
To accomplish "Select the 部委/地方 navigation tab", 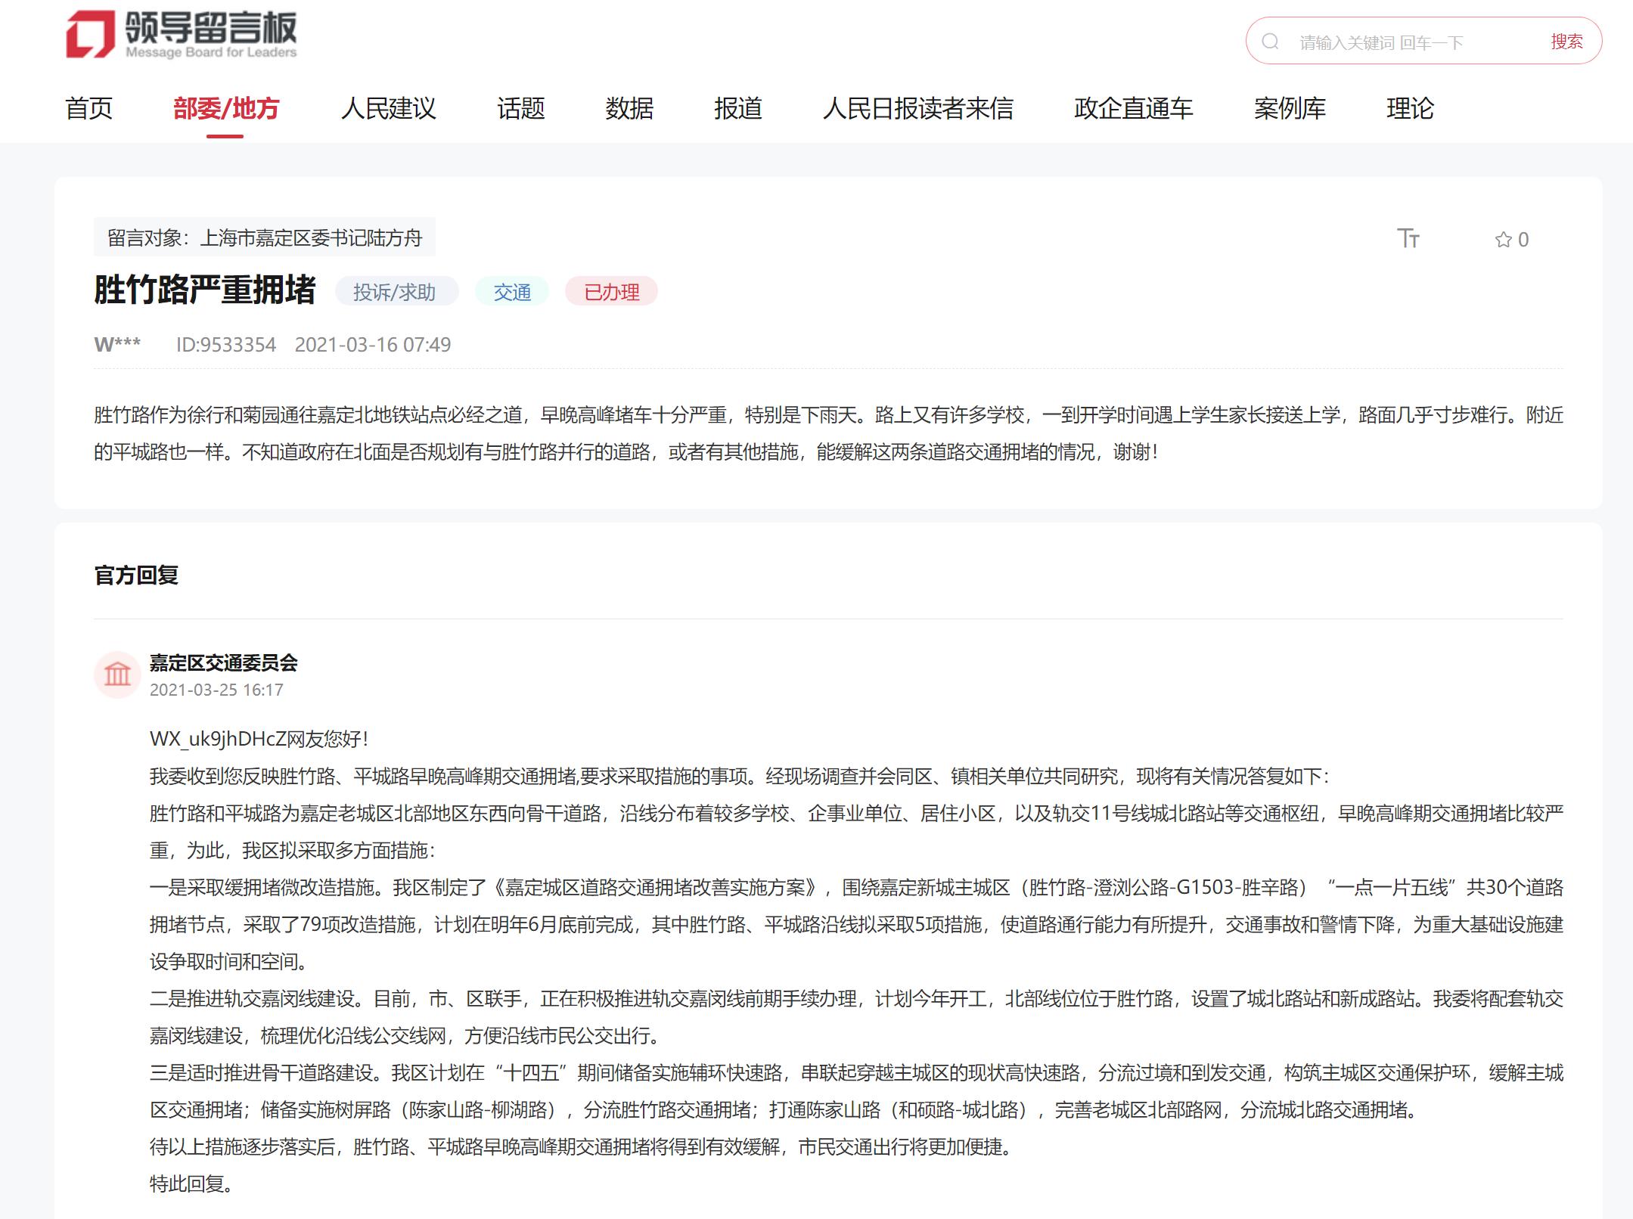I will pos(225,108).
